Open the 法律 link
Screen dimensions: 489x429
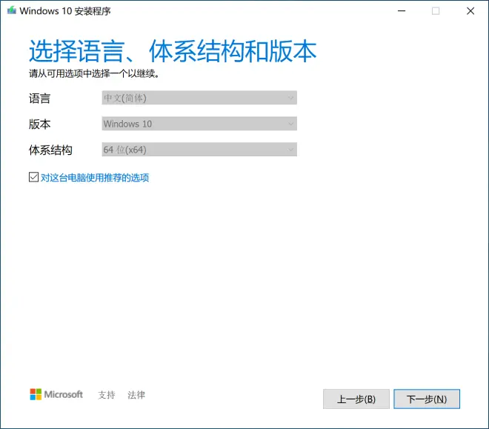(136, 395)
